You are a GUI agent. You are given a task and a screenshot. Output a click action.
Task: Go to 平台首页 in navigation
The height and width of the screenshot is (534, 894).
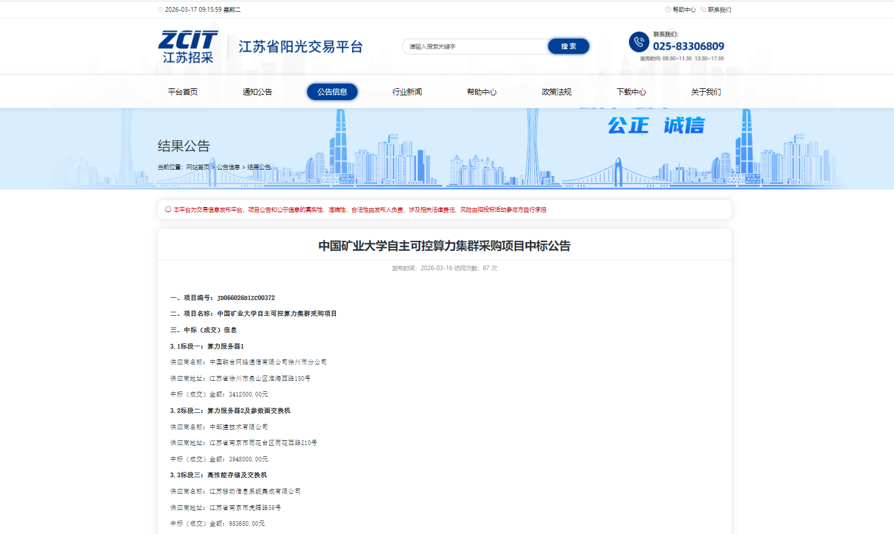coord(183,92)
